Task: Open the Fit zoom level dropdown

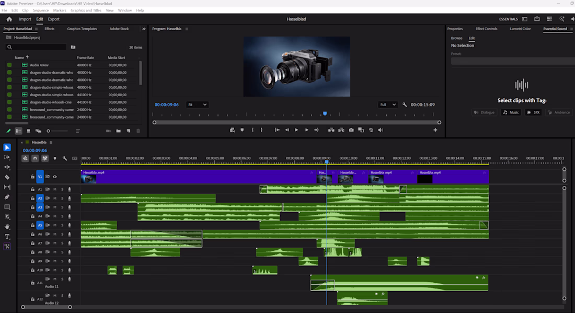Action: click(x=197, y=105)
